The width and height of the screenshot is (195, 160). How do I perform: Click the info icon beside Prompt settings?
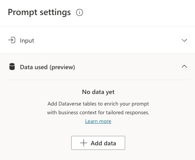pos(79,13)
